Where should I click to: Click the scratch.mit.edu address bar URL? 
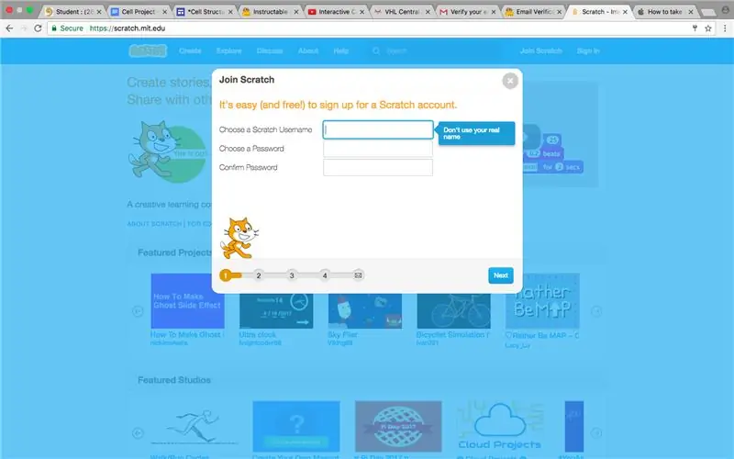click(128, 28)
